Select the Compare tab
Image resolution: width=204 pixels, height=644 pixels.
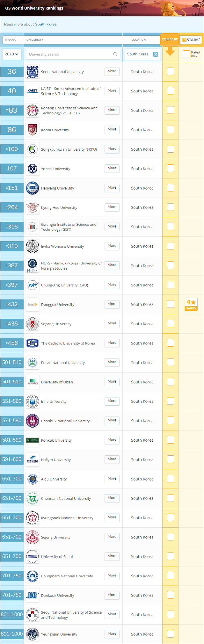click(x=170, y=39)
